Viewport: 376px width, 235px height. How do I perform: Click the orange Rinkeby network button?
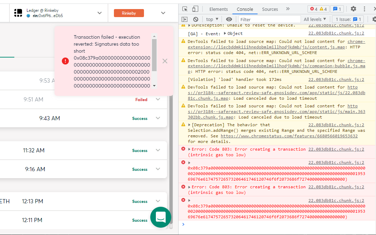129,13
